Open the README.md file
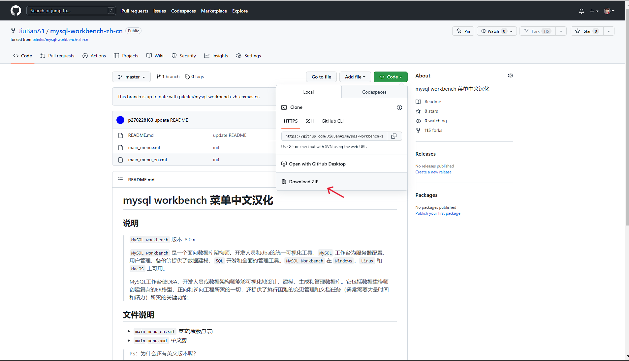 [141, 135]
